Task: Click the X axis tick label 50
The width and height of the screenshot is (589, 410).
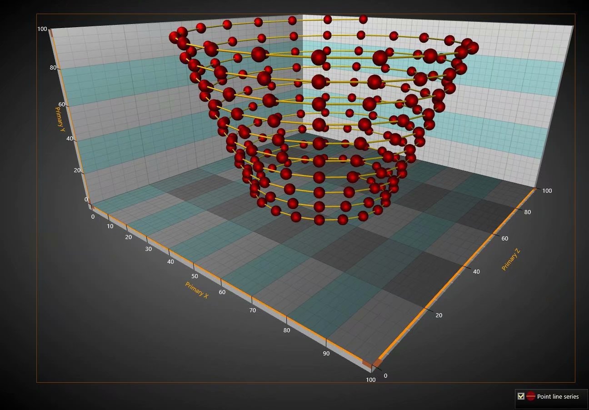Action: coord(195,276)
